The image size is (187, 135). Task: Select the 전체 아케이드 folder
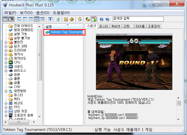[x=23, y=26]
